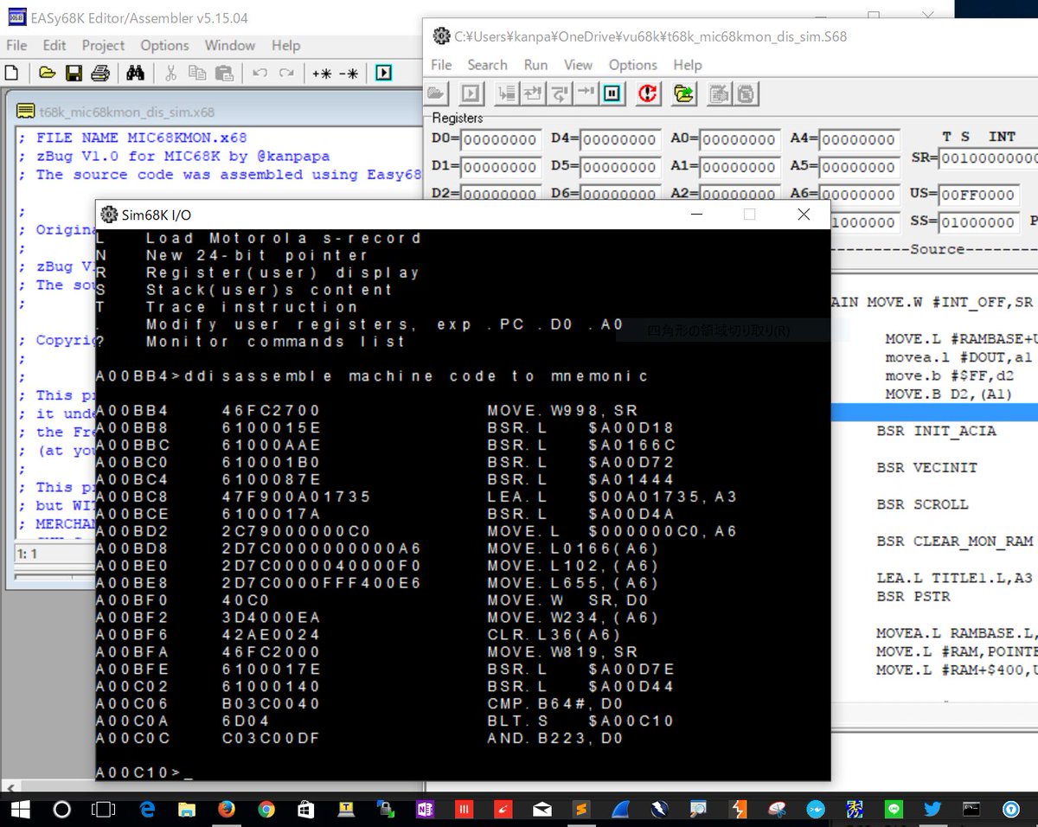Open the Windows Start menu
The width and height of the screenshot is (1038, 827).
tap(20, 810)
